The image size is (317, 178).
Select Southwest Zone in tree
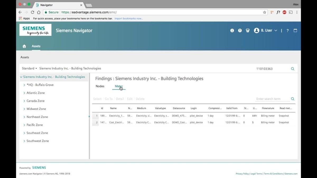pos(38,141)
